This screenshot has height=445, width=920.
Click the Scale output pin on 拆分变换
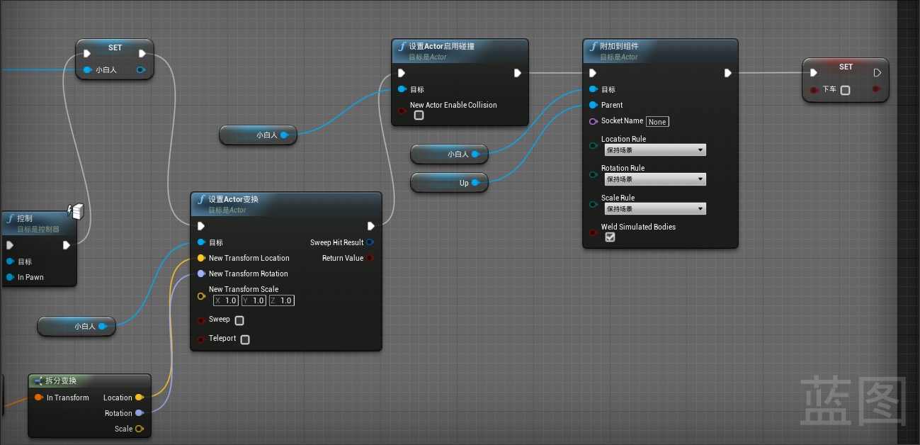[140, 429]
